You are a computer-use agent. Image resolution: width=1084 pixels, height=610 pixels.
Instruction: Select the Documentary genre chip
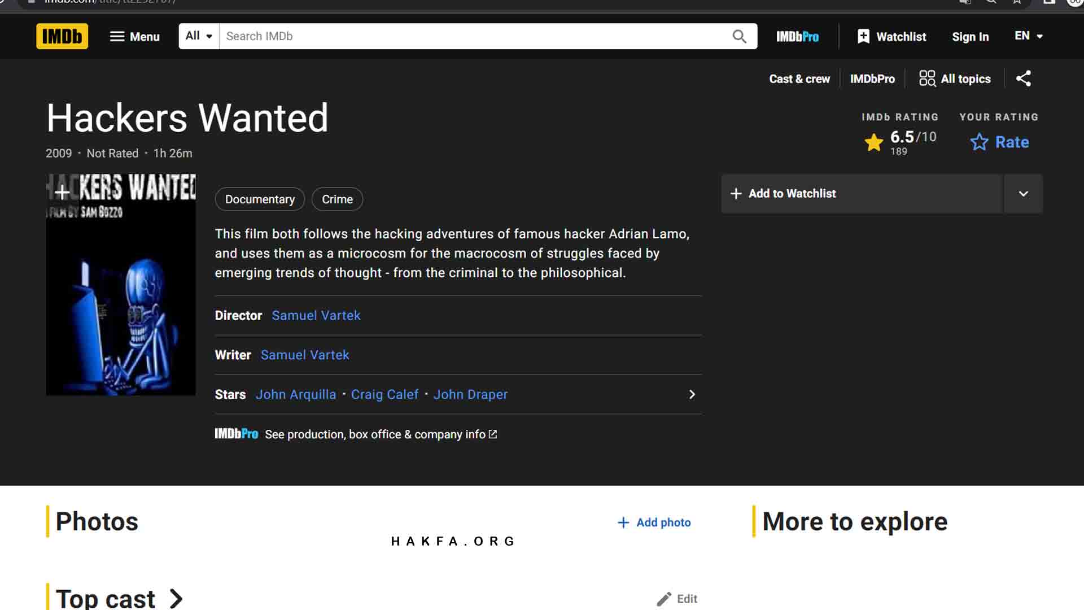point(260,199)
